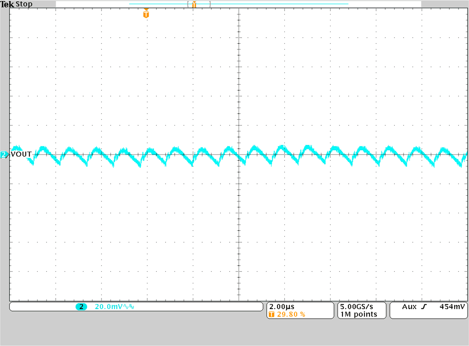Click the VOUT label text
The height and width of the screenshot is (346, 469).
(x=21, y=154)
